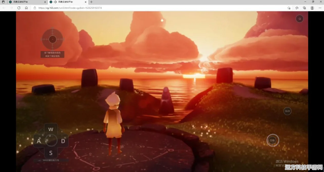
Task: Click the 按下解锁游戏视角 hint text
Action: tap(52, 53)
